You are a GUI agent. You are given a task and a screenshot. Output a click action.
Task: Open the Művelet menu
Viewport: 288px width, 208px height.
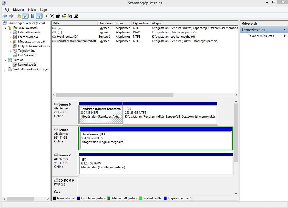[x=18, y=10]
